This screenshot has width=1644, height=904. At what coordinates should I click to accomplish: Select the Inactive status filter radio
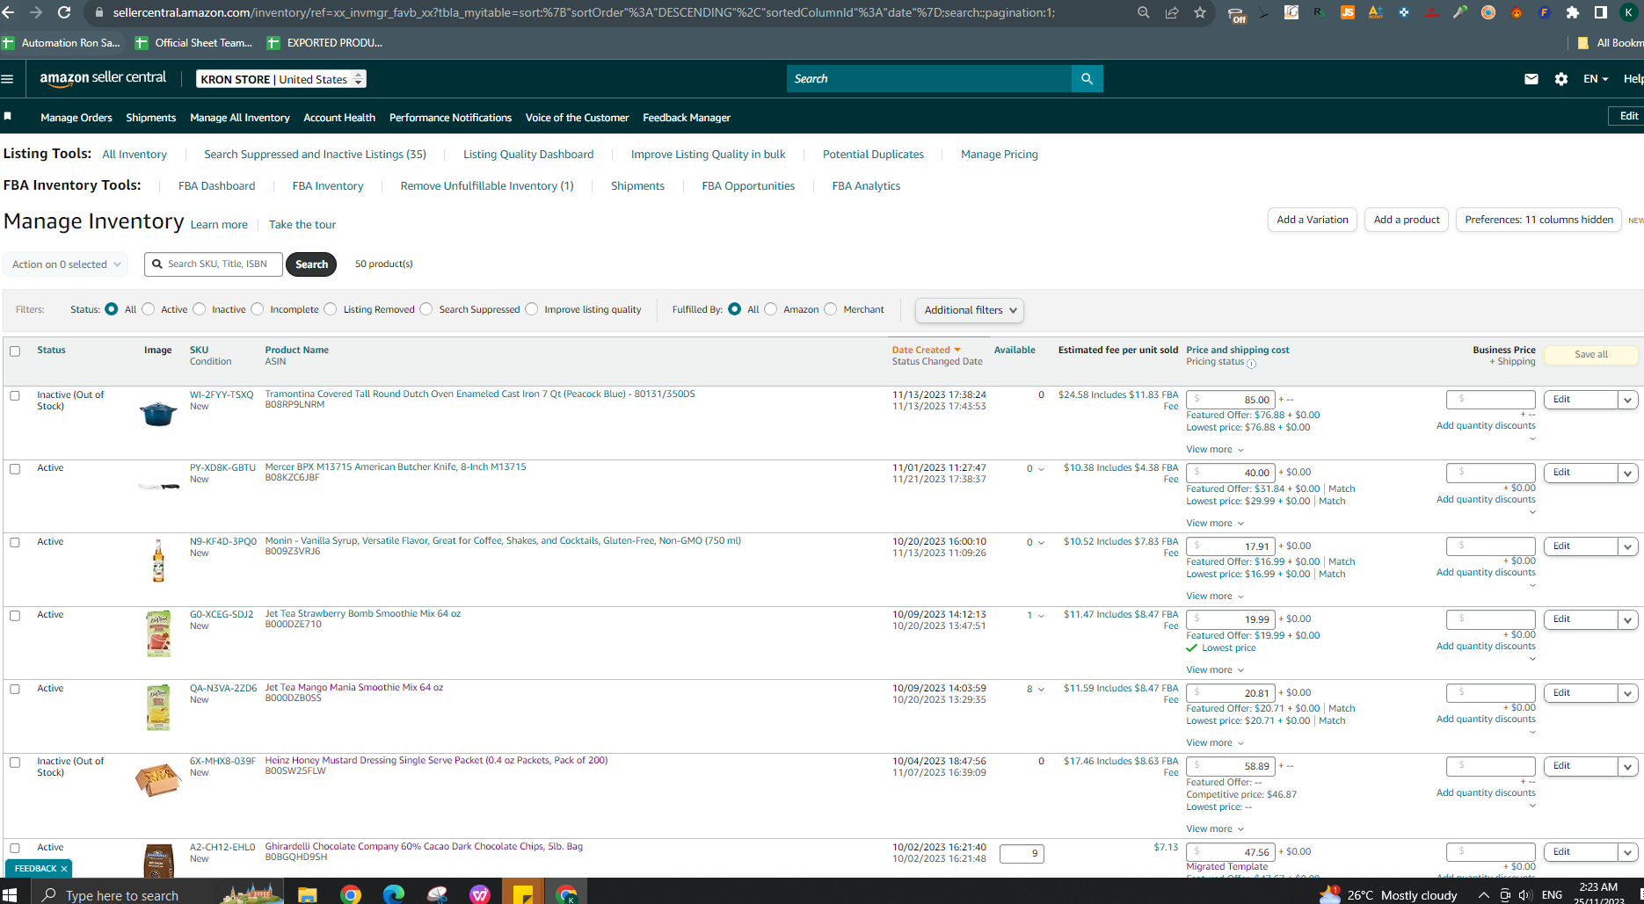[200, 309]
